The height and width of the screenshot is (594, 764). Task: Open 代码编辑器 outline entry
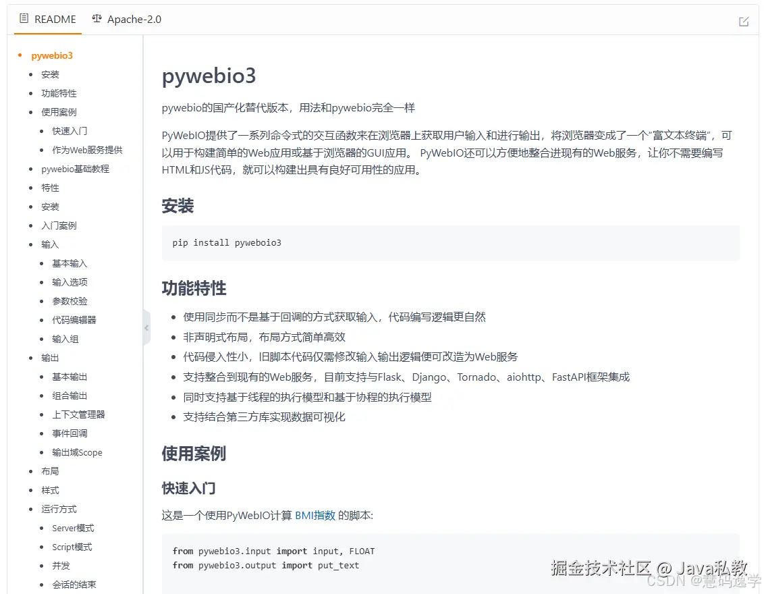coord(74,320)
